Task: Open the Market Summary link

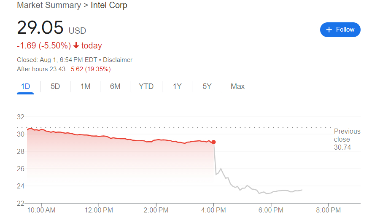Action: pos(49,5)
